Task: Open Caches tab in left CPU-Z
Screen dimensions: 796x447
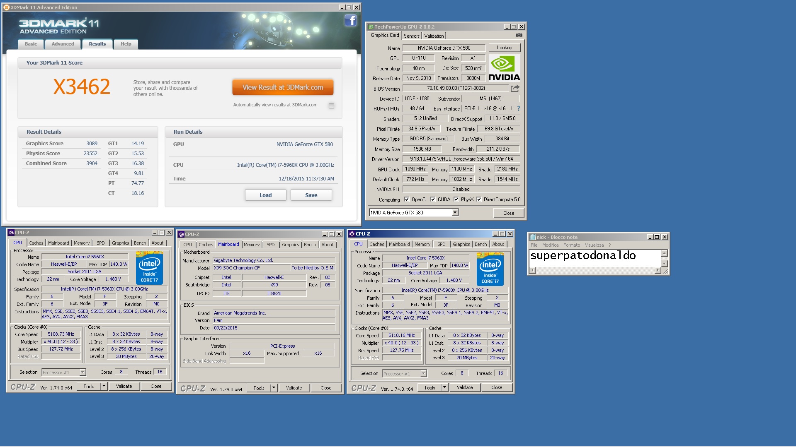Action: pos(36,243)
